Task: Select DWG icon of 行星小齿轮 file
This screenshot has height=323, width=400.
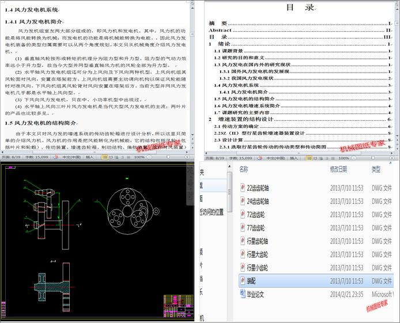Action: pos(243,267)
